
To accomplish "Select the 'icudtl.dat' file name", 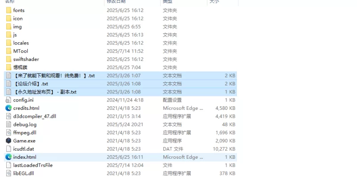I will (24, 149).
